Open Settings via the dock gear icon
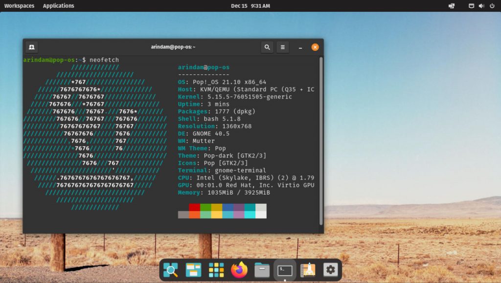Screen dimensions: 501x283 (330, 270)
